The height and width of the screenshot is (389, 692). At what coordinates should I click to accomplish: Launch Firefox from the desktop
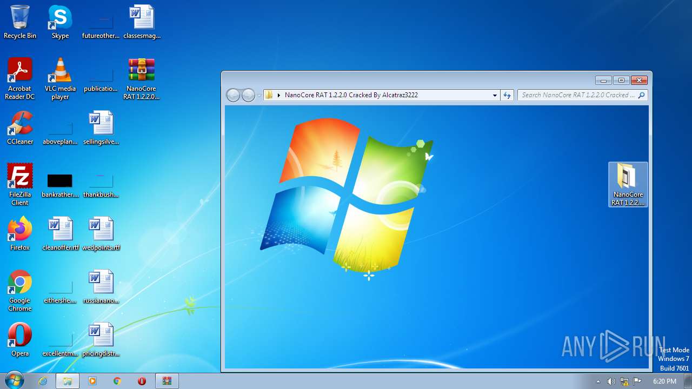tap(20, 234)
